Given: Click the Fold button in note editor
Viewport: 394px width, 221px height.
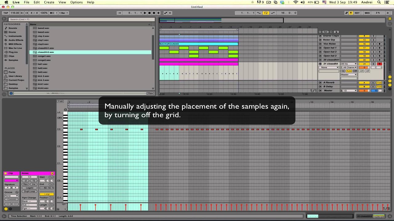Looking at the screenshot, I should coord(60,101).
